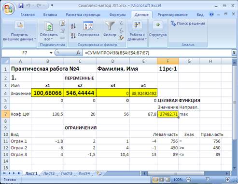This screenshot has width=238, height=184.
Task: Save the workbook with the floppy icon
Action: pyautogui.click(x=21, y=6)
